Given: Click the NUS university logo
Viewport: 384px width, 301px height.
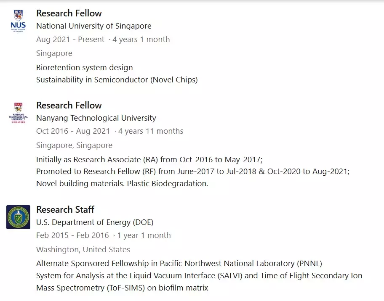Looking at the screenshot, I should [x=18, y=22].
